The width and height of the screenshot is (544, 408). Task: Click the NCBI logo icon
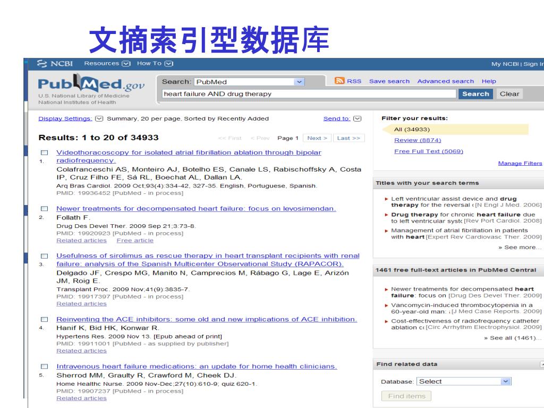click(x=42, y=64)
